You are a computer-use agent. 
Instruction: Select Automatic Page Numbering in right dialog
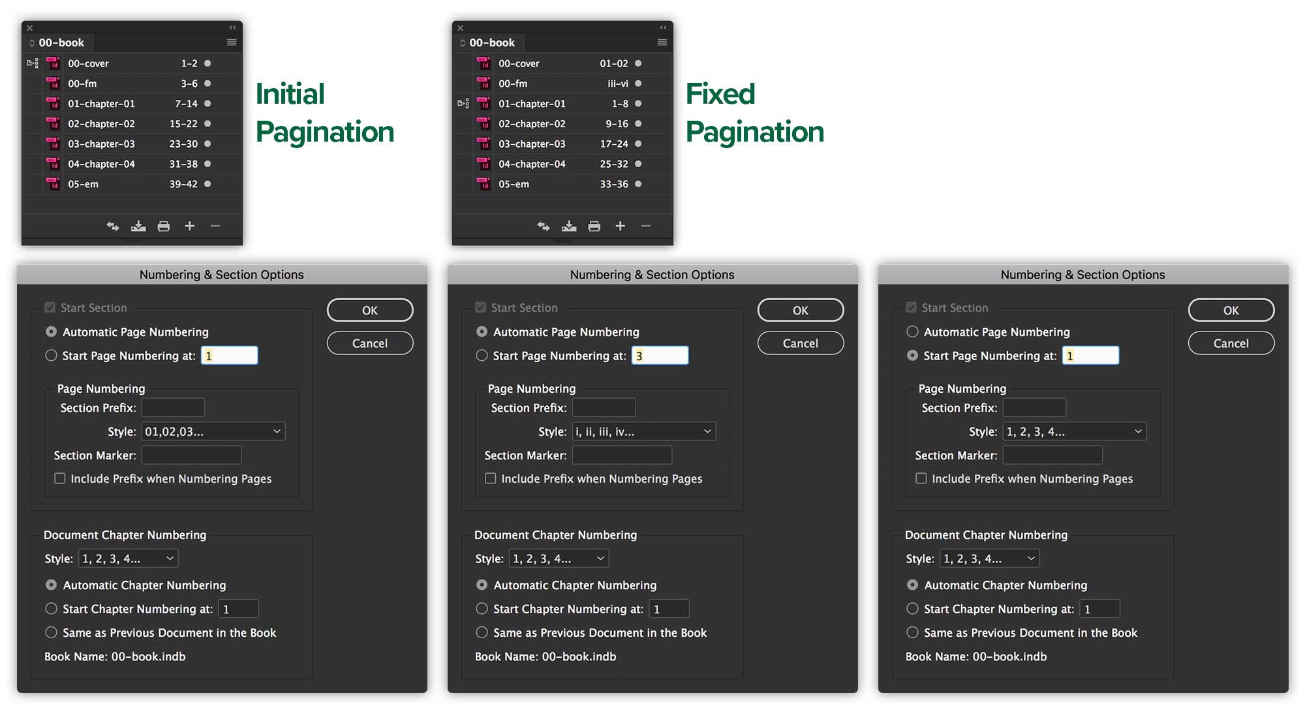tap(912, 331)
